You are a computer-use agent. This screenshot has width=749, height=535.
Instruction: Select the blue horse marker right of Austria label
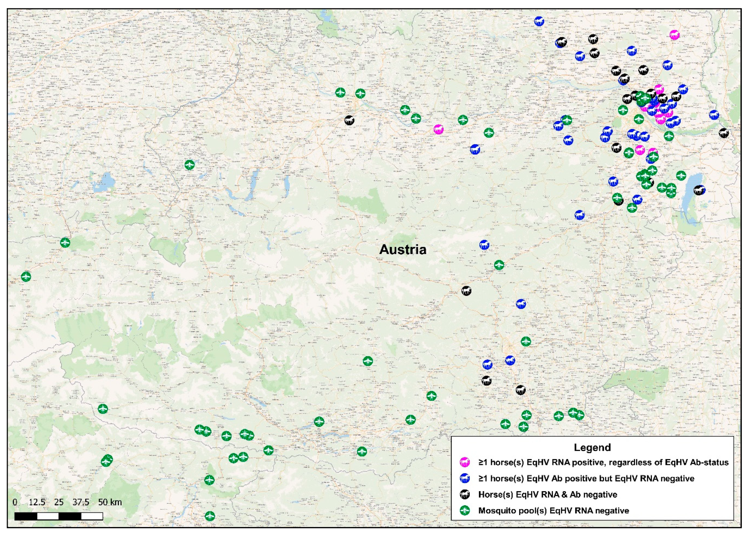(484, 245)
